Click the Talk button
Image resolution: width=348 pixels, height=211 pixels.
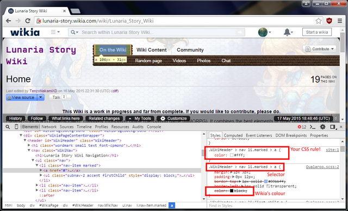pyautogui.click(x=60, y=97)
